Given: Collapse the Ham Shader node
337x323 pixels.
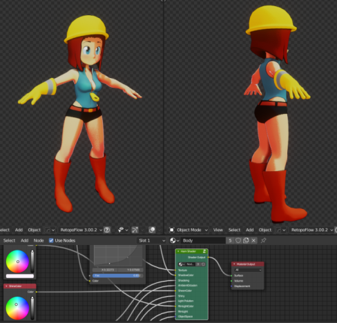Looking at the screenshot, I should pyautogui.click(x=178, y=251).
